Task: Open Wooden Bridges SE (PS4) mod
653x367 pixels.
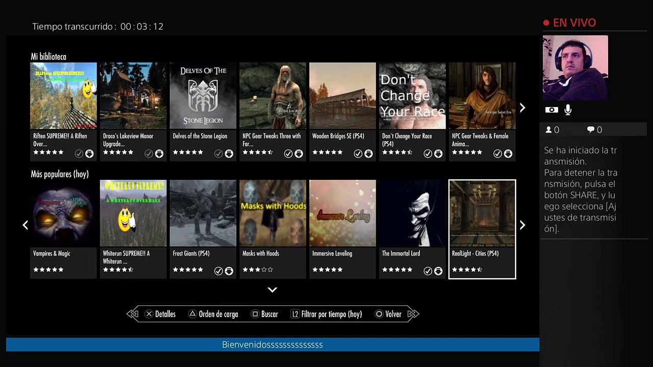Action: tap(343, 96)
